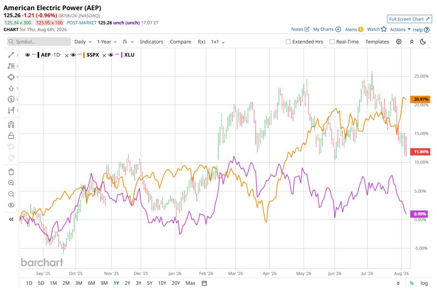Click the orange $SPX color bar

click(x=84, y=55)
